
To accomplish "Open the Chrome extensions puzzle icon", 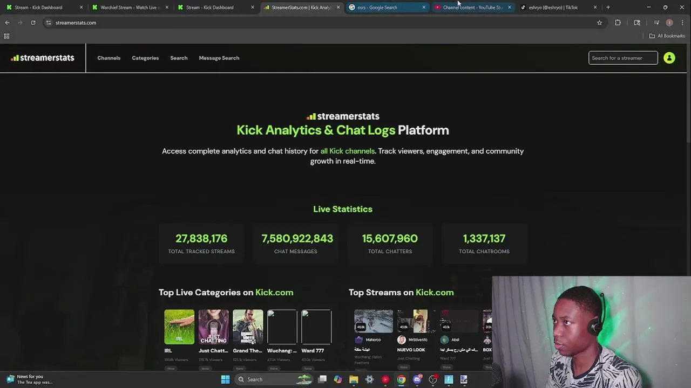I will click(x=618, y=23).
